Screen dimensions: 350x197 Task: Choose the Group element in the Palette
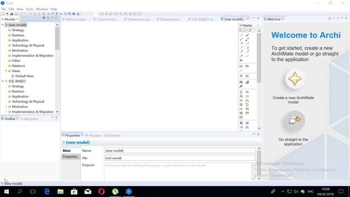(247, 66)
